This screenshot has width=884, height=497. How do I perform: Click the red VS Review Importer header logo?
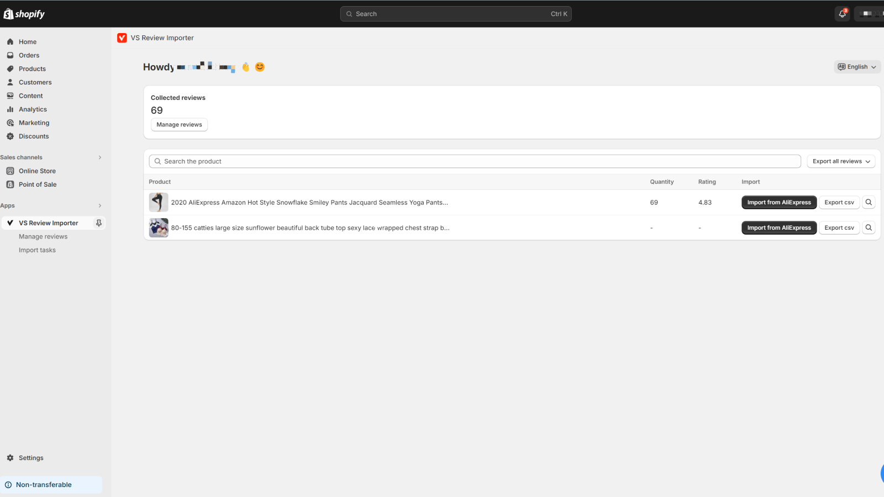(122, 38)
